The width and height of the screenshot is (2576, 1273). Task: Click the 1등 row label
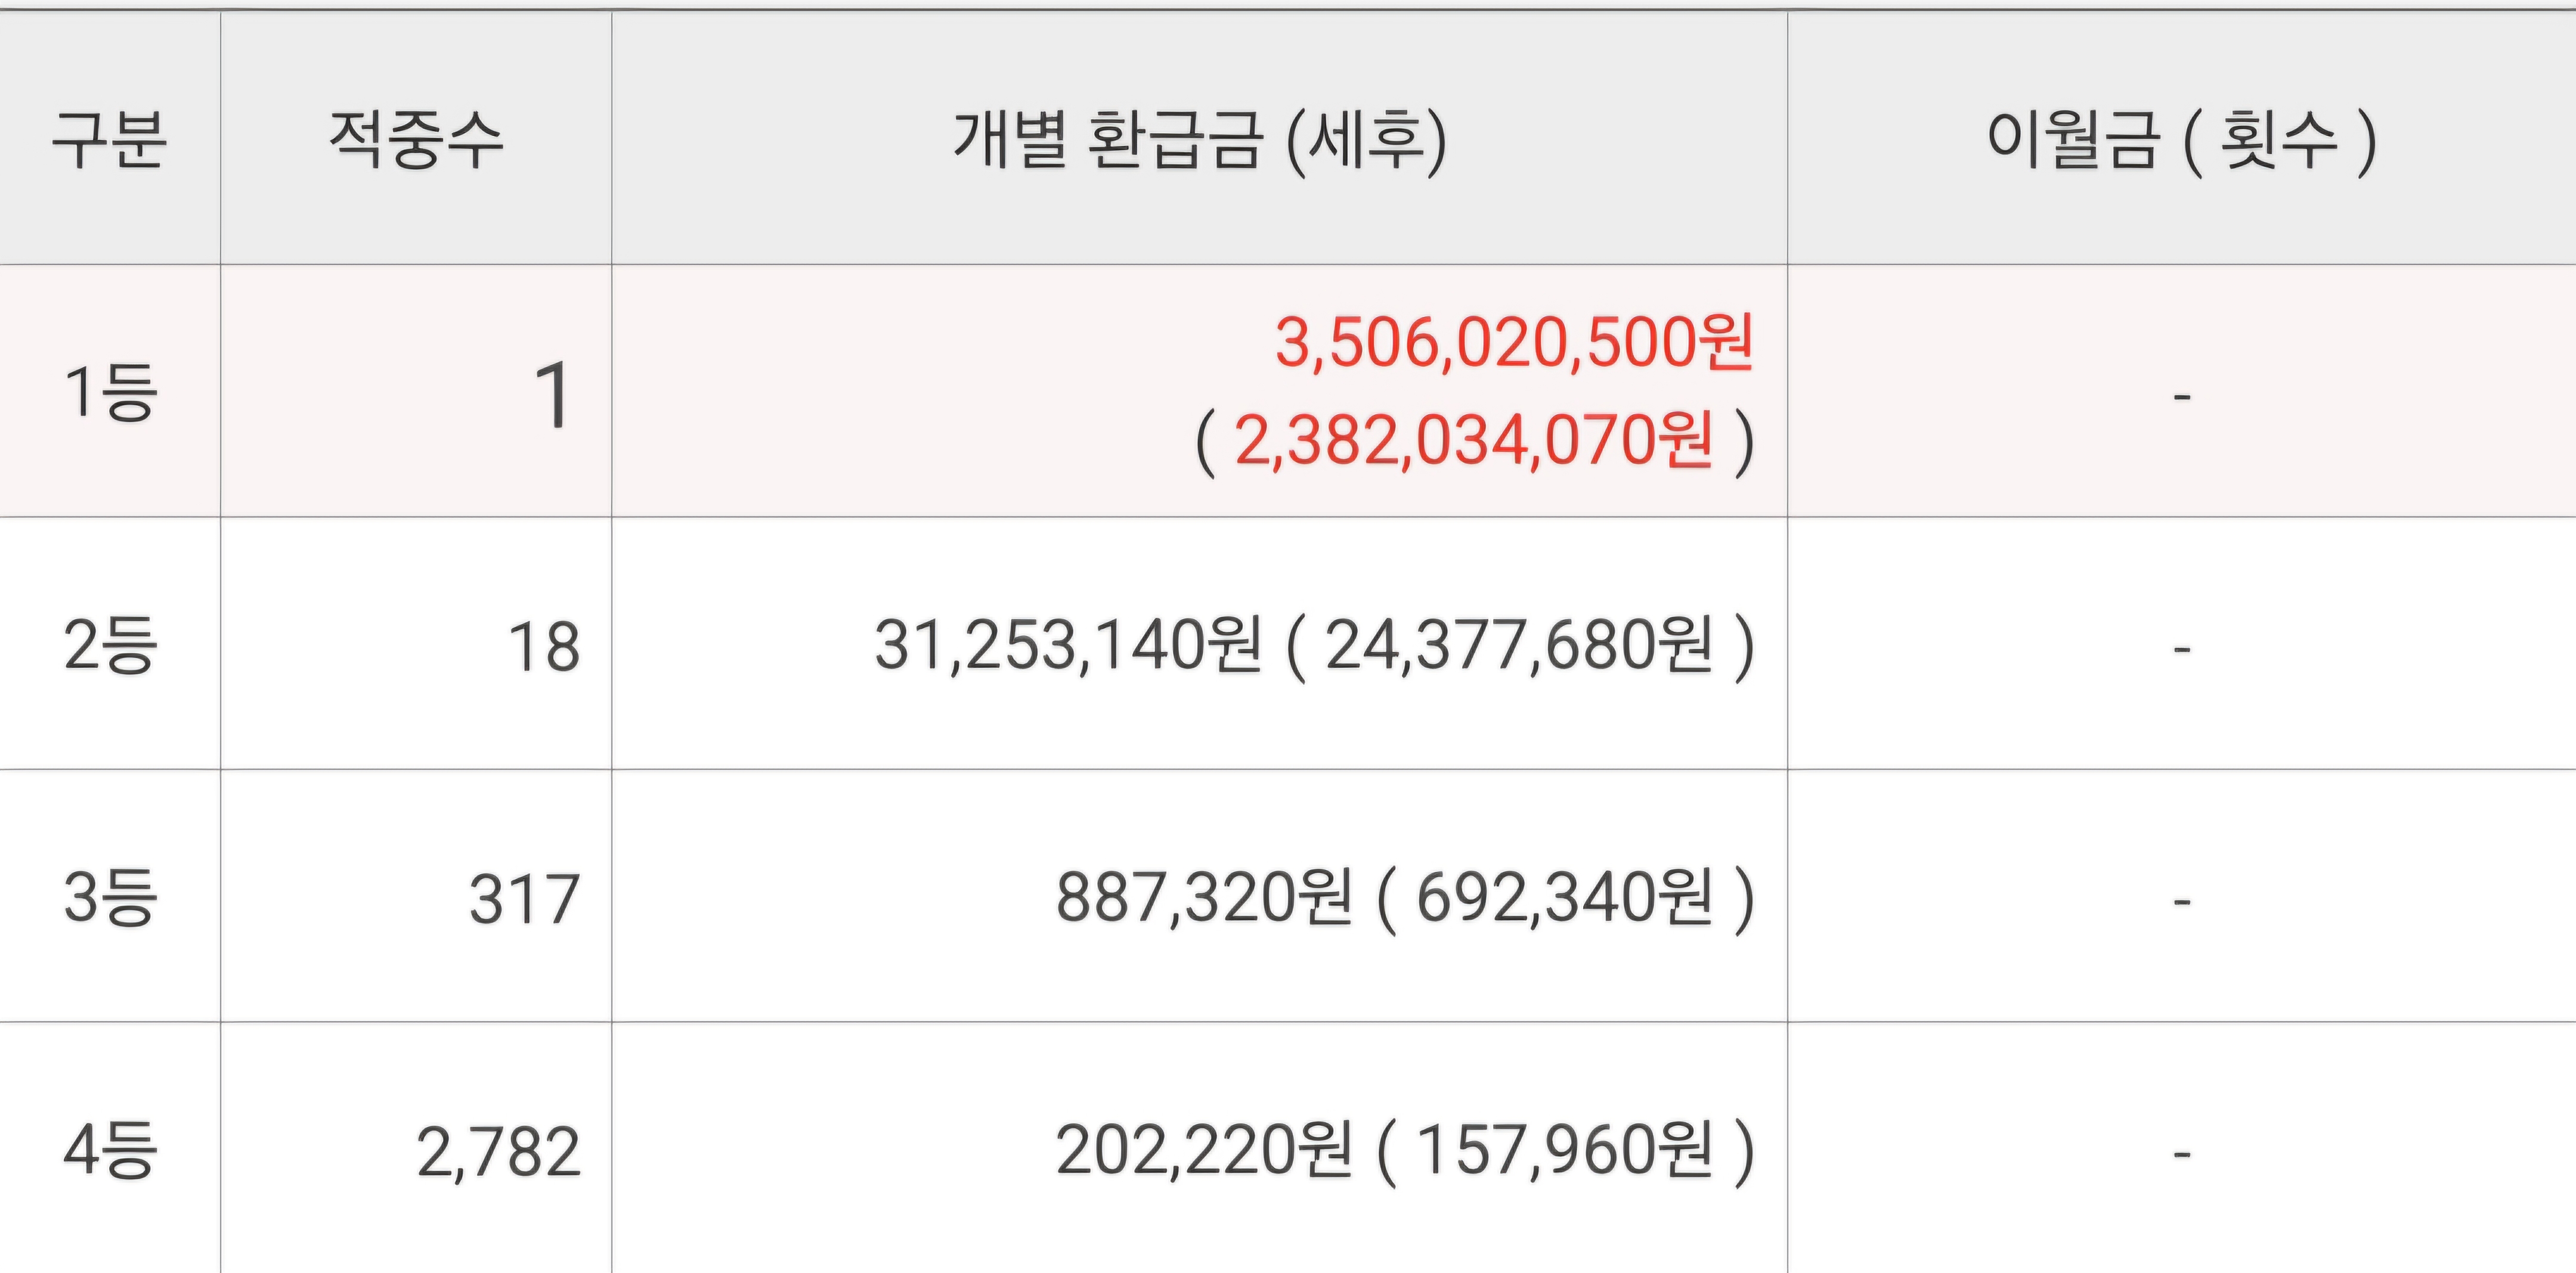point(109,392)
